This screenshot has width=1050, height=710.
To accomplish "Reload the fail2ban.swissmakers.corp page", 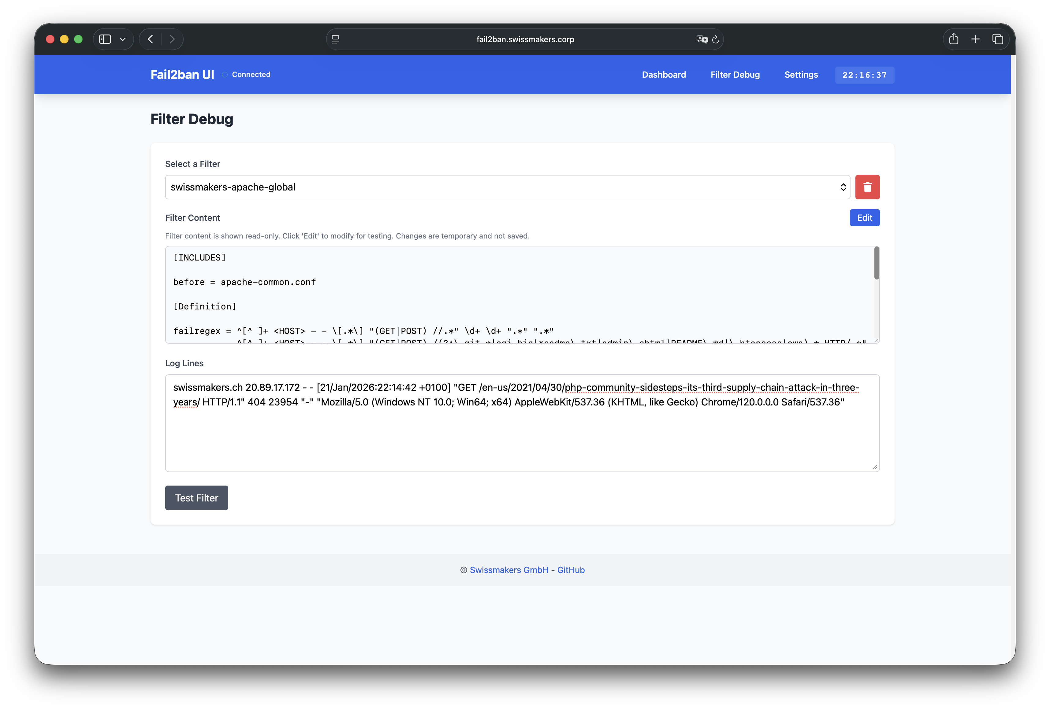I will coord(715,39).
